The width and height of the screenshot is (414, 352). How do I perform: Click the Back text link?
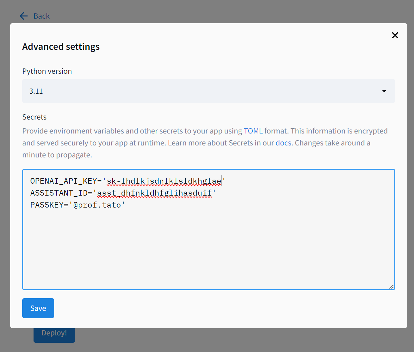[x=41, y=16]
